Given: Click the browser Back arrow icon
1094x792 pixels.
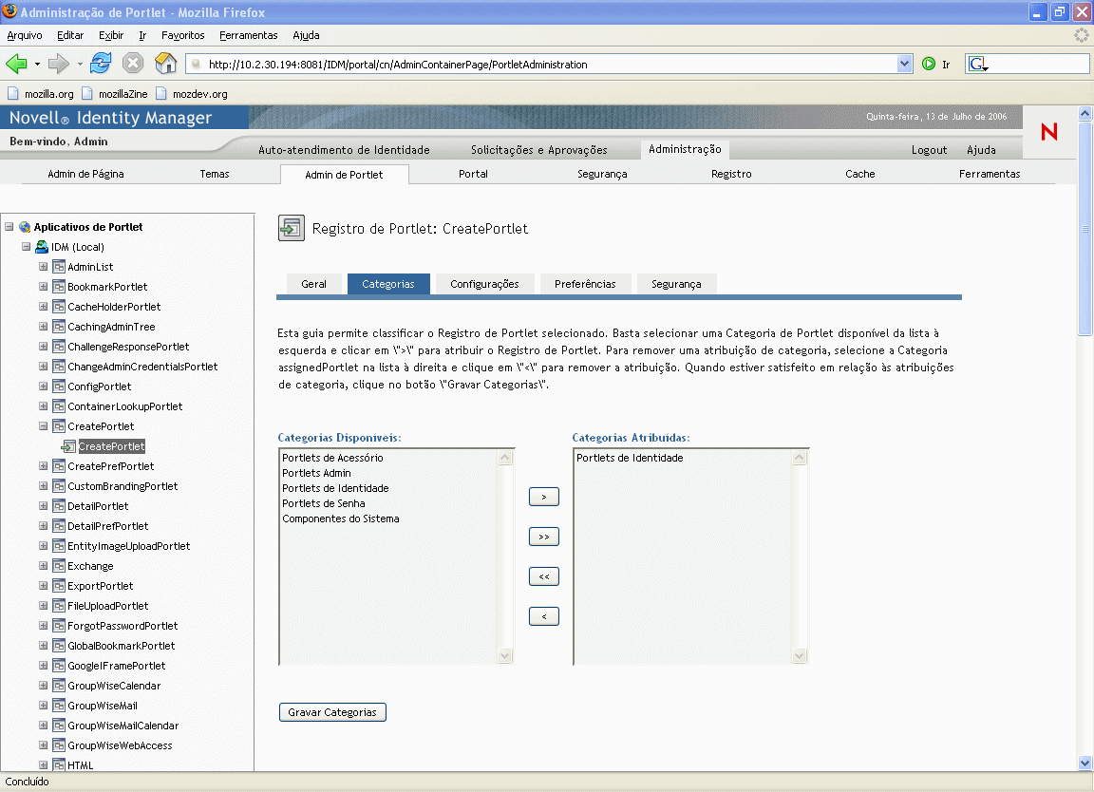Looking at the screenshot, I should coord(16,65).
